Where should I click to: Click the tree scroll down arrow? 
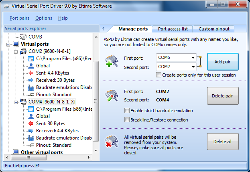coord(96,150)
